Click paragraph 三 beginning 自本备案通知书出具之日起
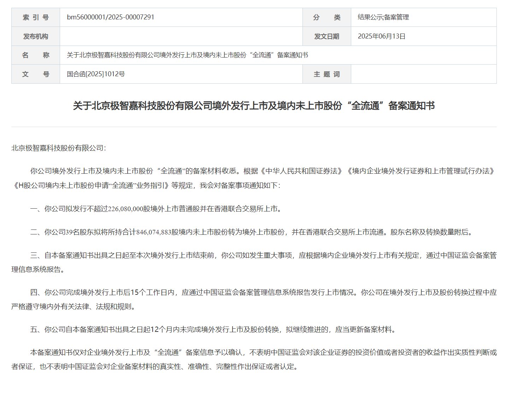Image resolution: width=512 pixels, height=394 pixels. point(254,262)
